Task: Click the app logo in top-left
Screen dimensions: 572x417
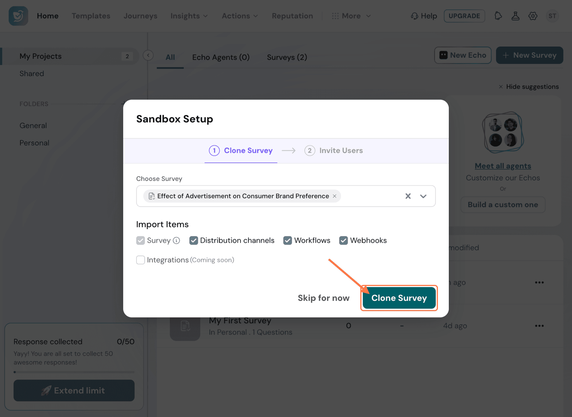Action: coord(18,16)
